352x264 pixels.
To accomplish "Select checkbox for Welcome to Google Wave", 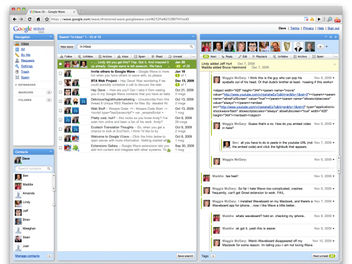I will click(60, 138).
